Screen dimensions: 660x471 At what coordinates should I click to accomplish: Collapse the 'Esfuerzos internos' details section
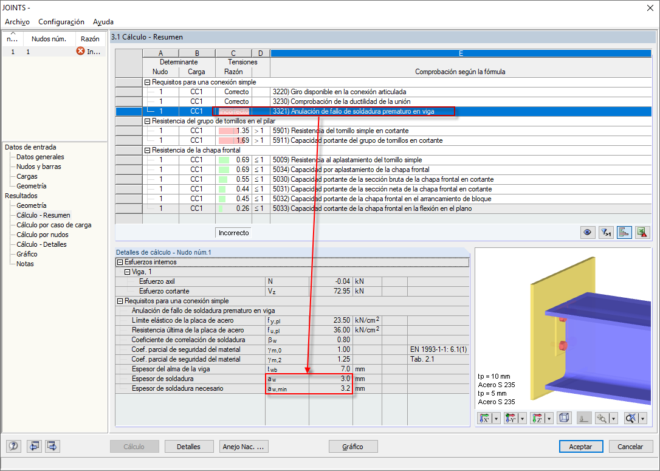120,262
